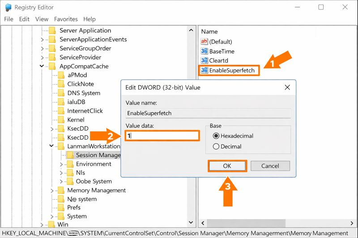Image resolution: width=358 pixels, height=238 pixels.
Task: Click the Prefs folder icon
Action: 61,208
